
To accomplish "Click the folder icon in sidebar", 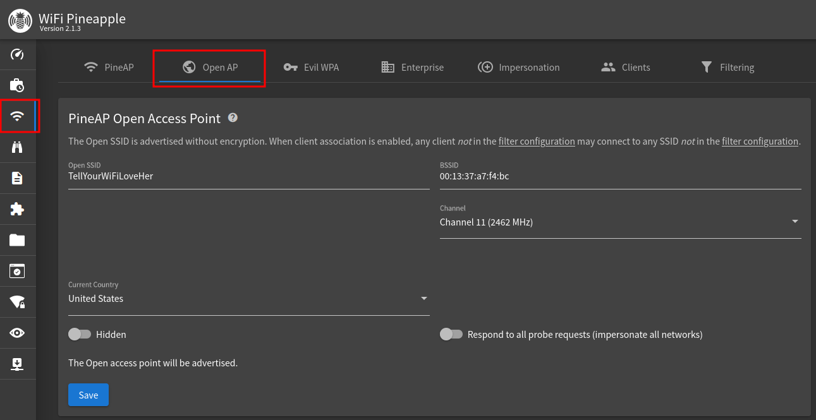I will 18,240.
